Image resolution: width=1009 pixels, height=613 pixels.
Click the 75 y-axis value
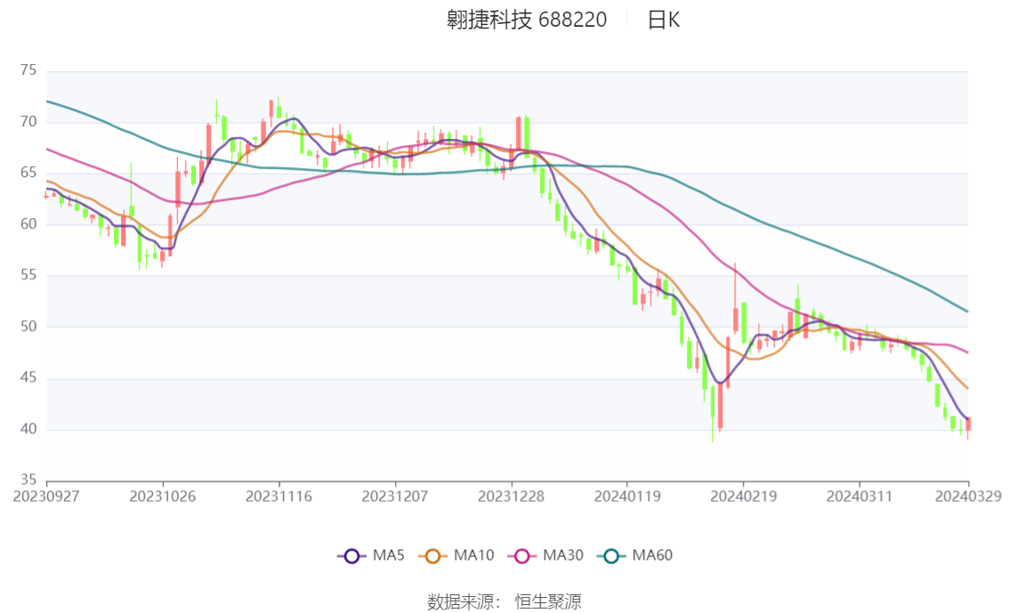(x=28, y=70)
